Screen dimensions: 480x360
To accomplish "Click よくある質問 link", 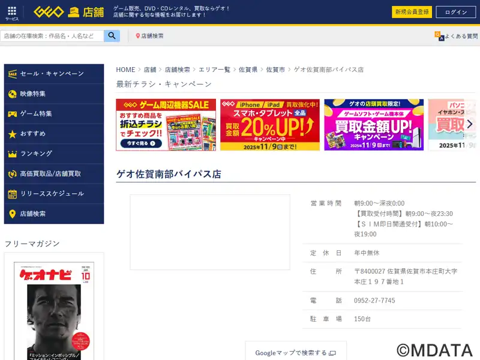I will [461, 36].
